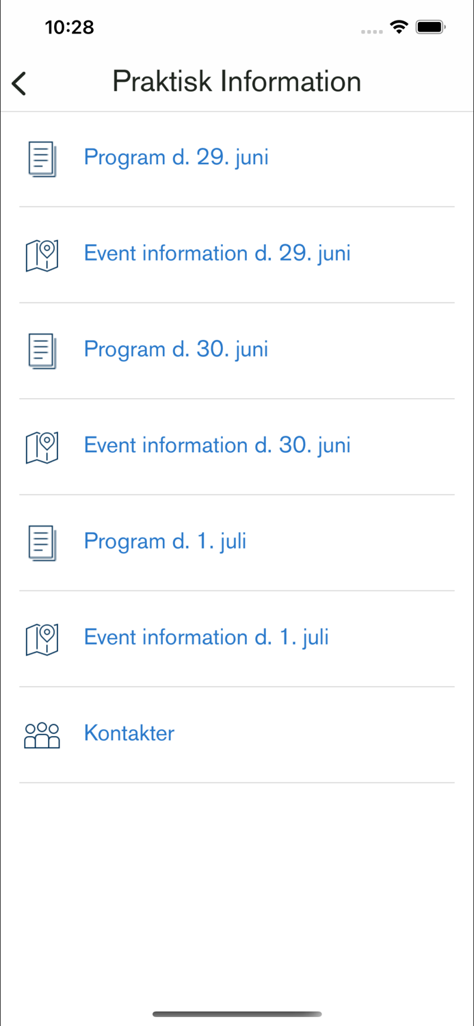Open Program d. 30. juni
This screenshot has height=1026, width=474.
coord(176,350)
